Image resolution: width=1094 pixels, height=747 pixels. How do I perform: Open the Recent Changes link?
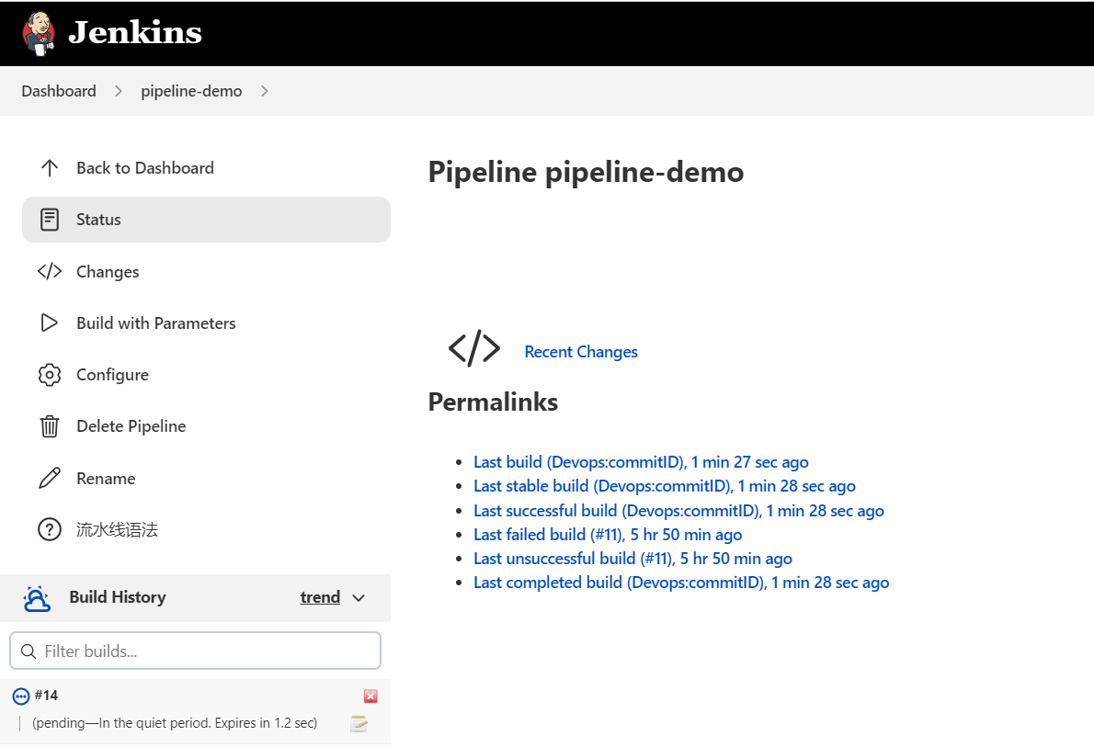point(581,352)
